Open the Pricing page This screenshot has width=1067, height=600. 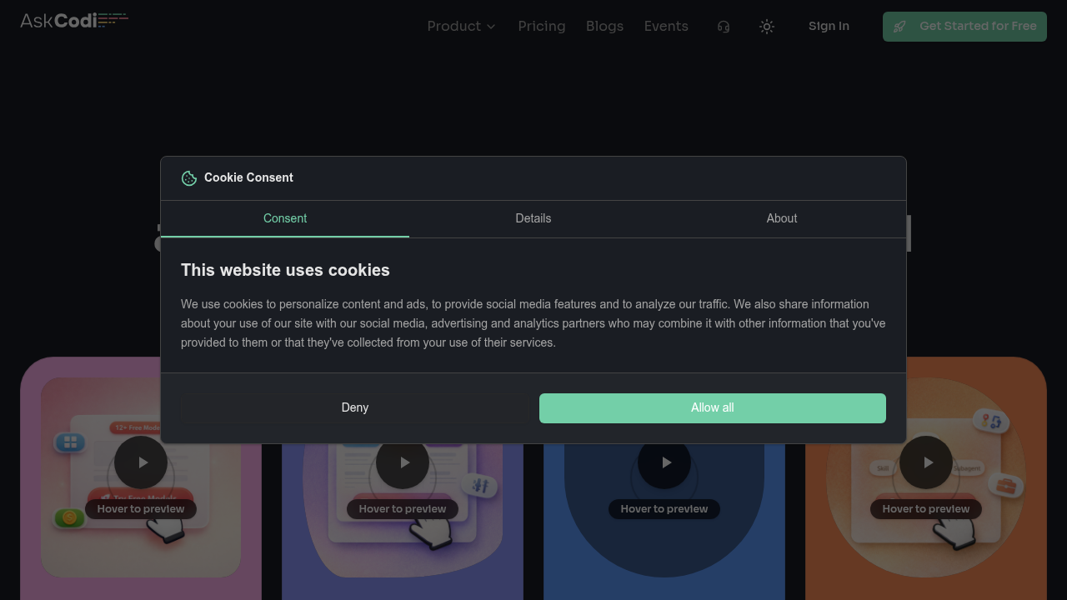542,27
